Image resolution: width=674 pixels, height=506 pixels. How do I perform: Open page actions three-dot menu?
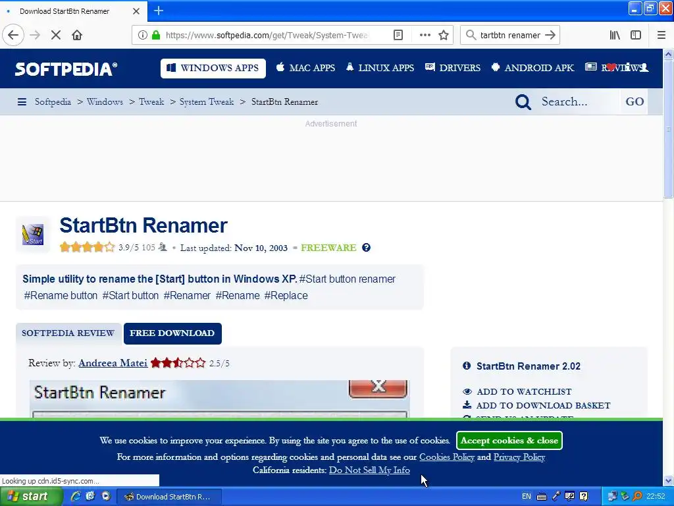[425, 36]
